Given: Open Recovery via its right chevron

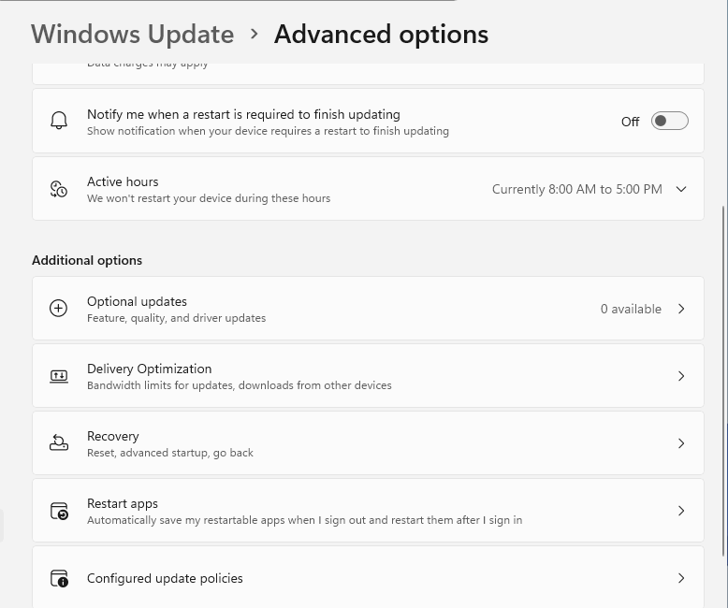Looking at the screenshot, I should point(681,443).
